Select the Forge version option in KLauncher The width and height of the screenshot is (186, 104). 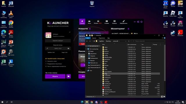(x=65, y=53)
